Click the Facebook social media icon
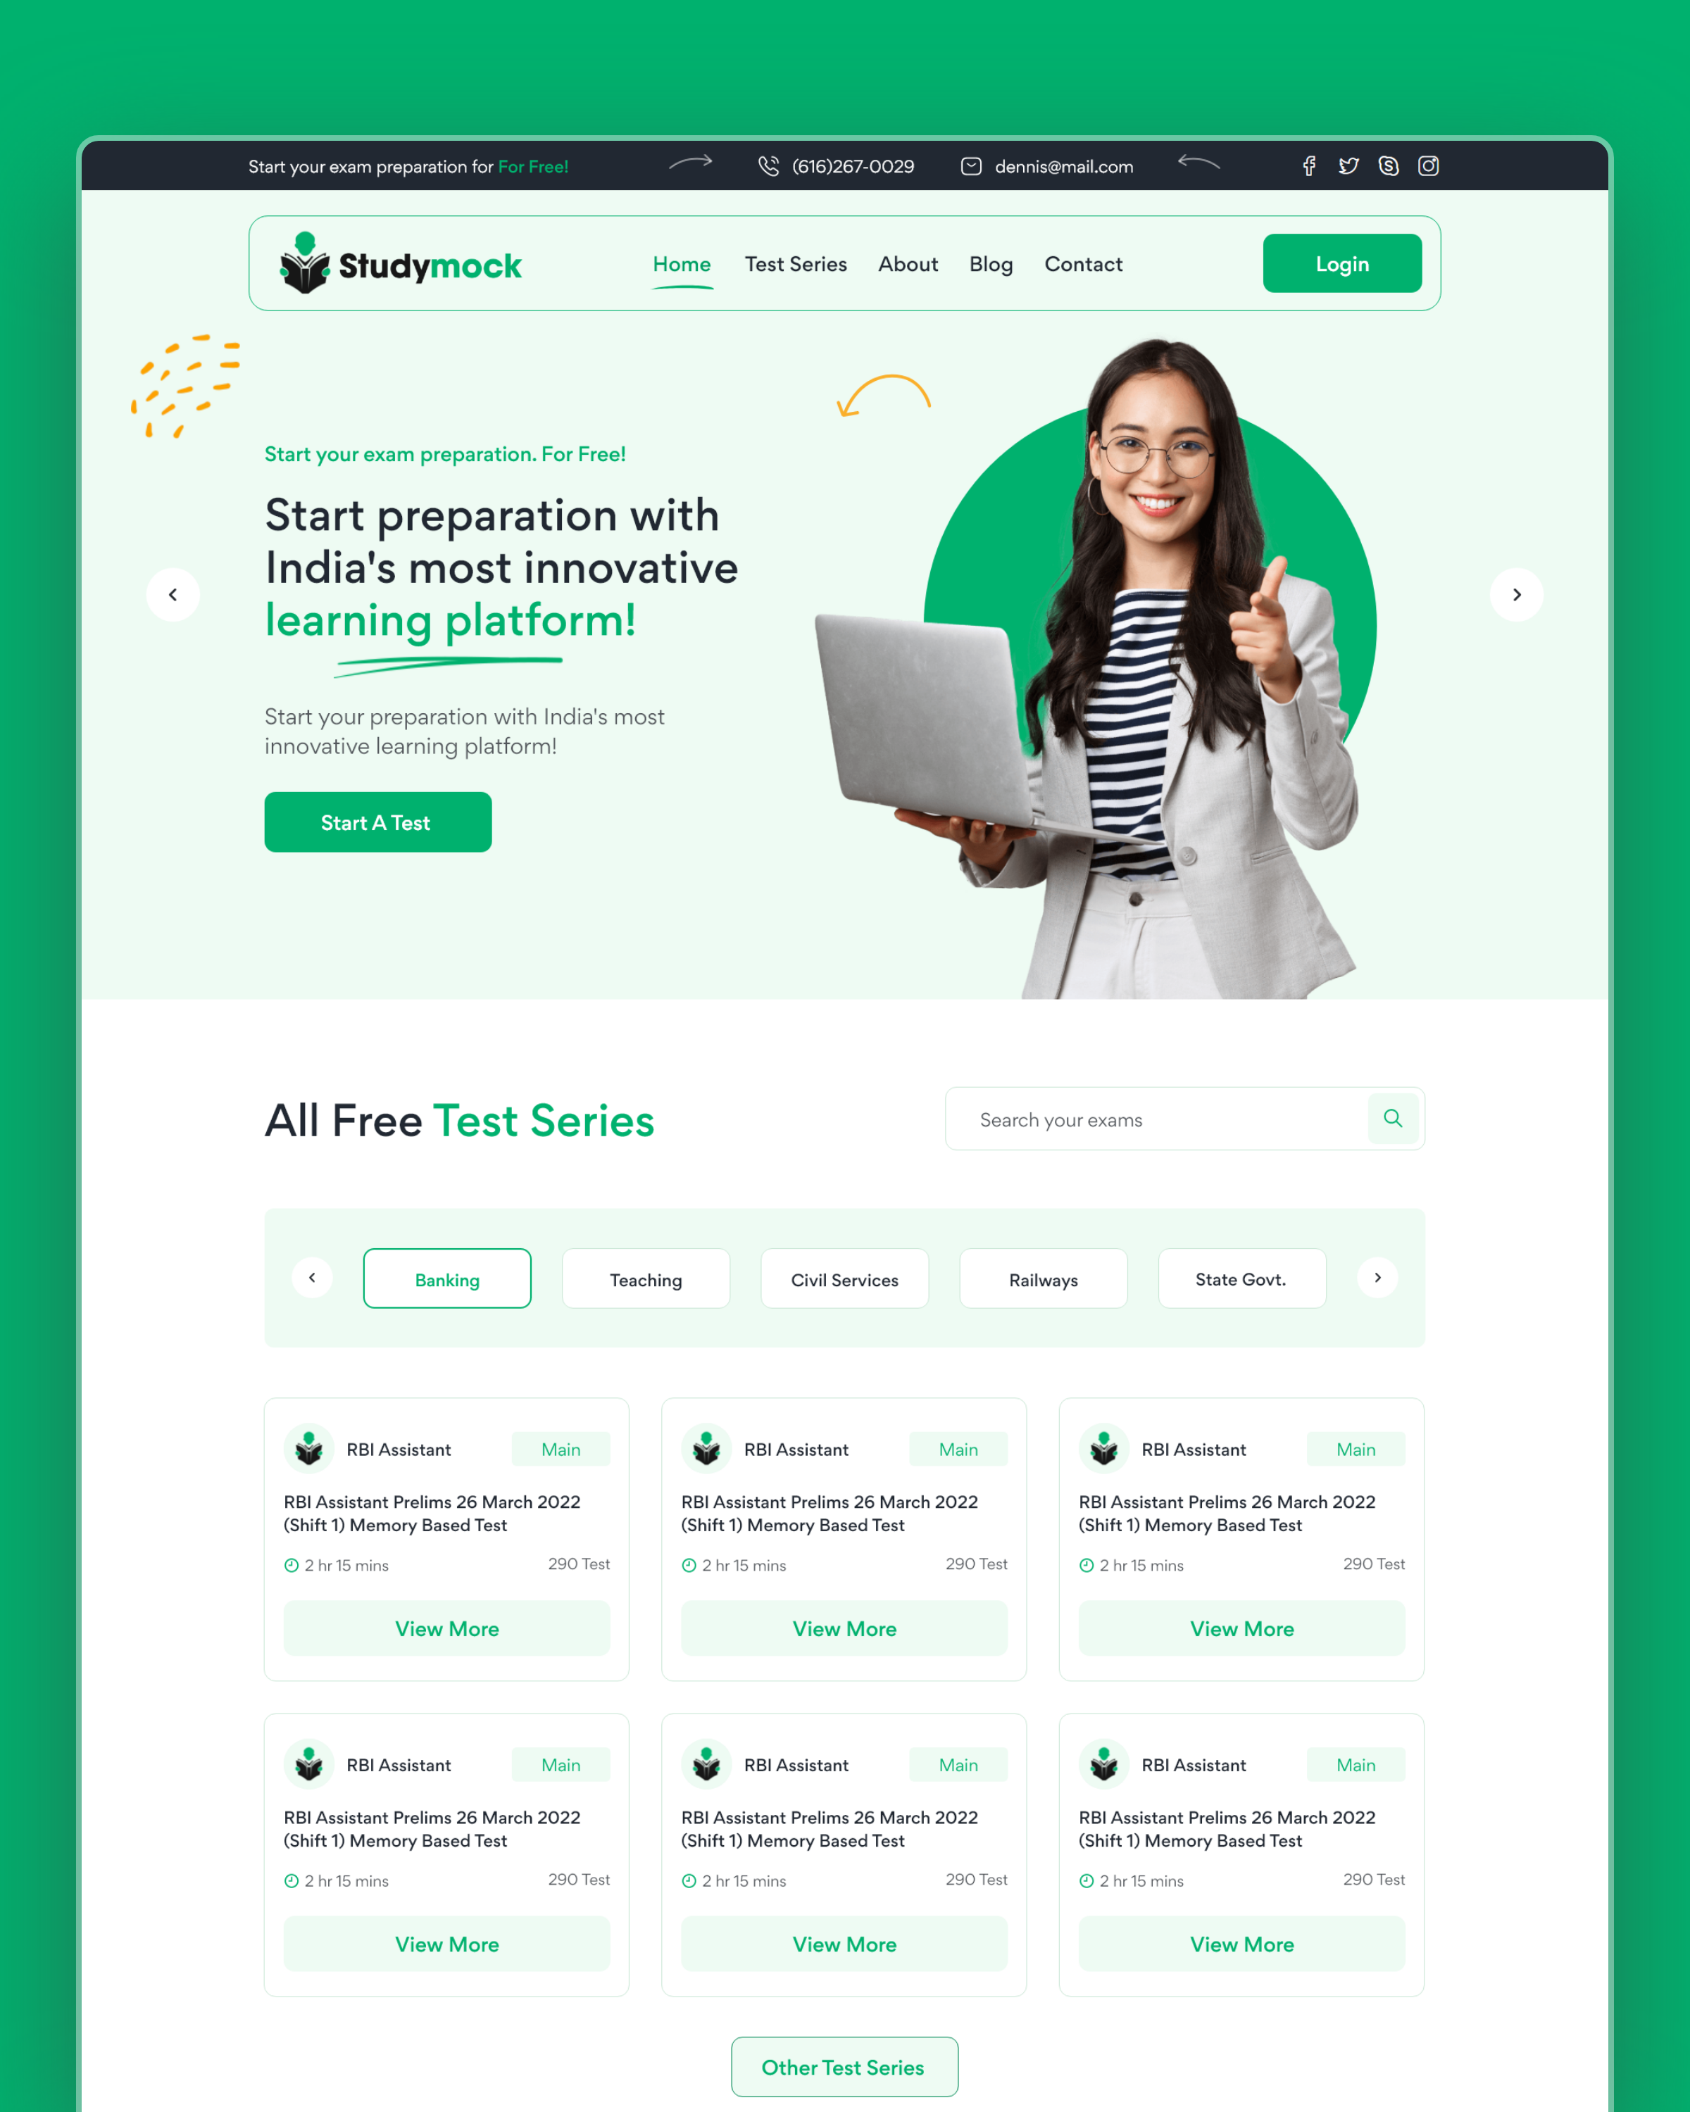This screenshot has width=1690, height=2112. tap(1310, 165)
